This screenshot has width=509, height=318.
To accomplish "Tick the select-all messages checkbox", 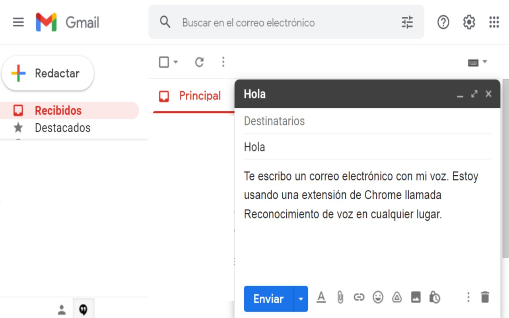I will pos(164,62).
